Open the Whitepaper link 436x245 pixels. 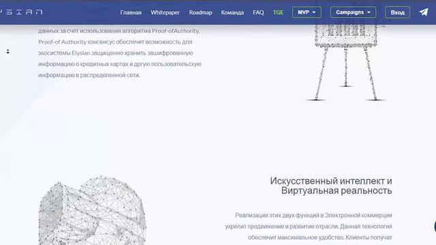click(165, 12)
